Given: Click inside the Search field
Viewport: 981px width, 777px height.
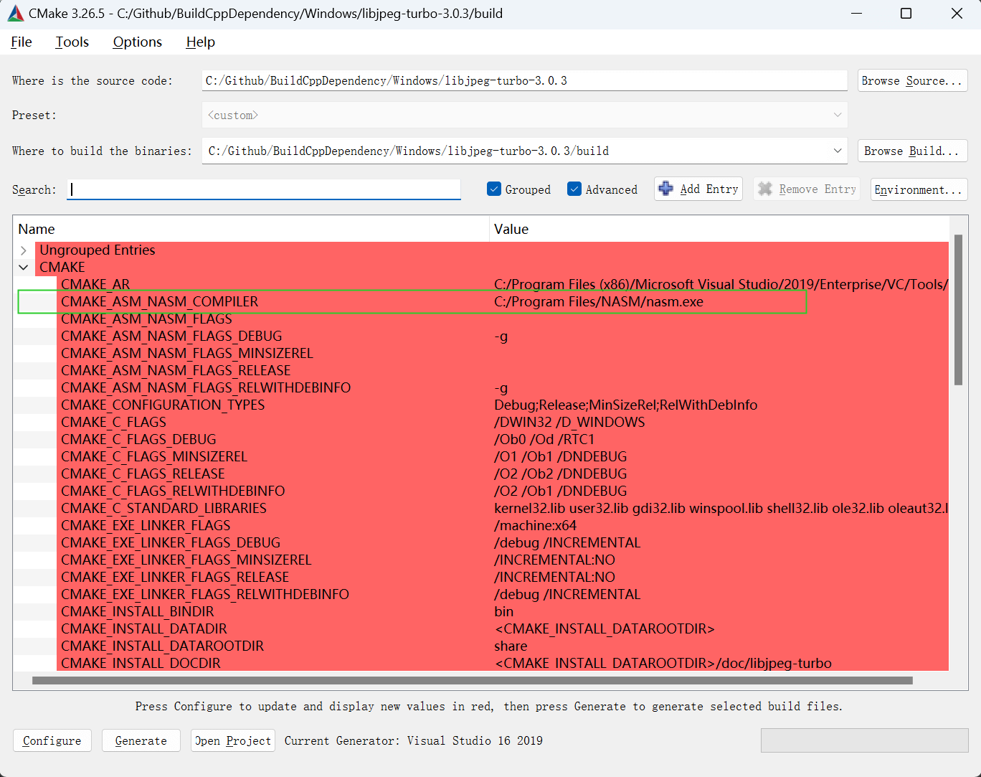Looking at the screenshot, I should [x=264, y=189].
